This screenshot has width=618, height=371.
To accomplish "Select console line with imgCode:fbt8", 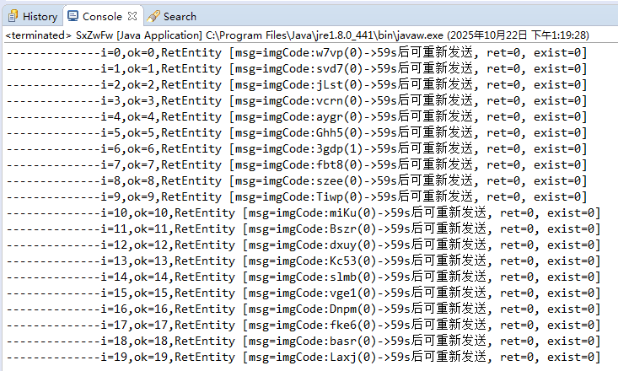I will tap(297, 164).
